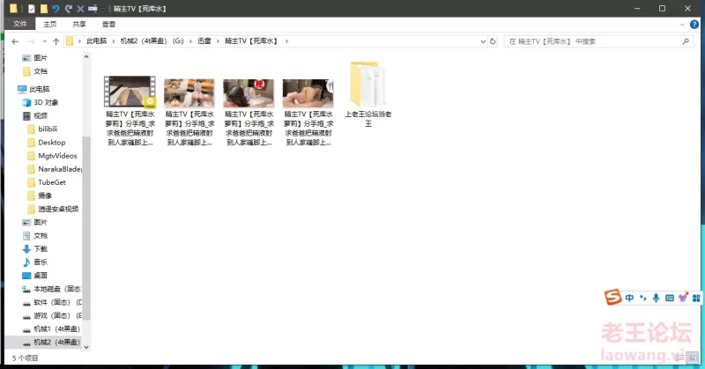Image resolution: width=705 pixels, height=369 pixels.
Task: Go back with the left arrow
Action: click(15, 41)
